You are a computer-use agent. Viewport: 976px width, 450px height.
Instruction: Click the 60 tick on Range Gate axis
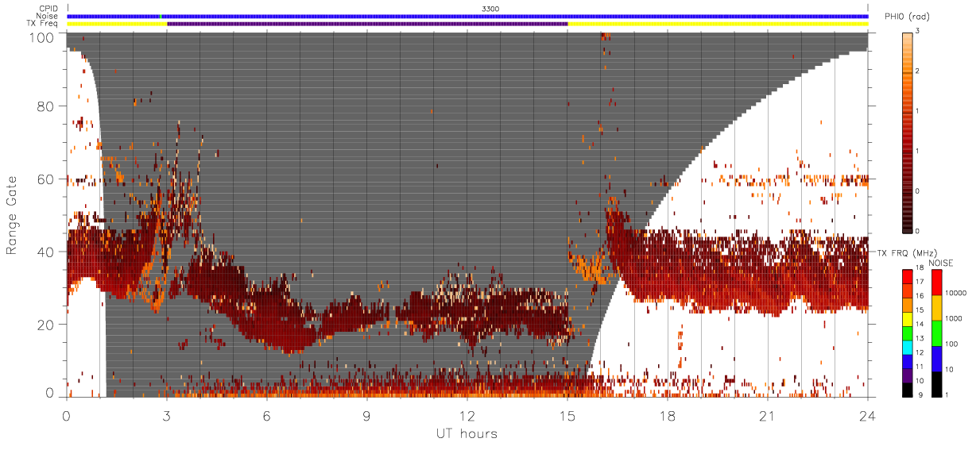46,179
